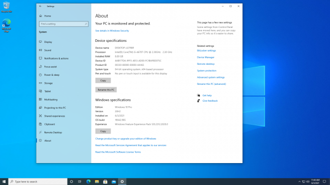Read the Microsoft Services Agreement link
This screenshot has width=330, height=185.
point(130,145)
